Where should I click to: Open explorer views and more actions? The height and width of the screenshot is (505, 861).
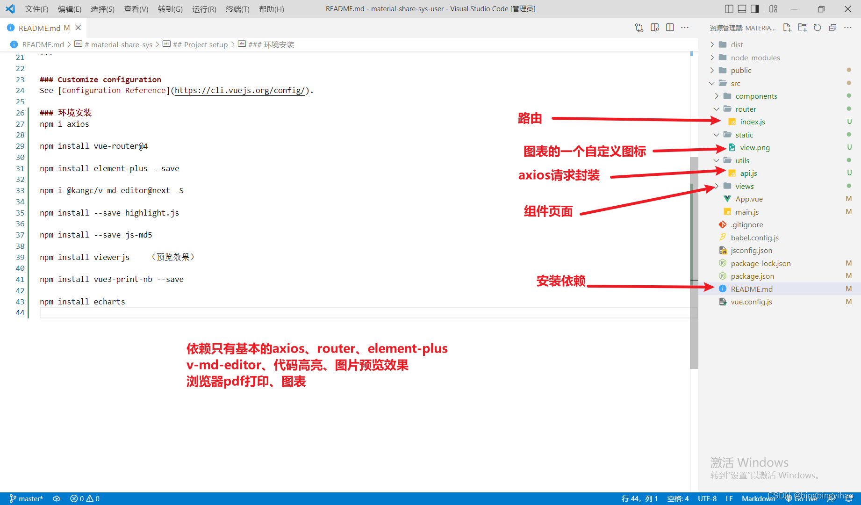coord(848,28)
